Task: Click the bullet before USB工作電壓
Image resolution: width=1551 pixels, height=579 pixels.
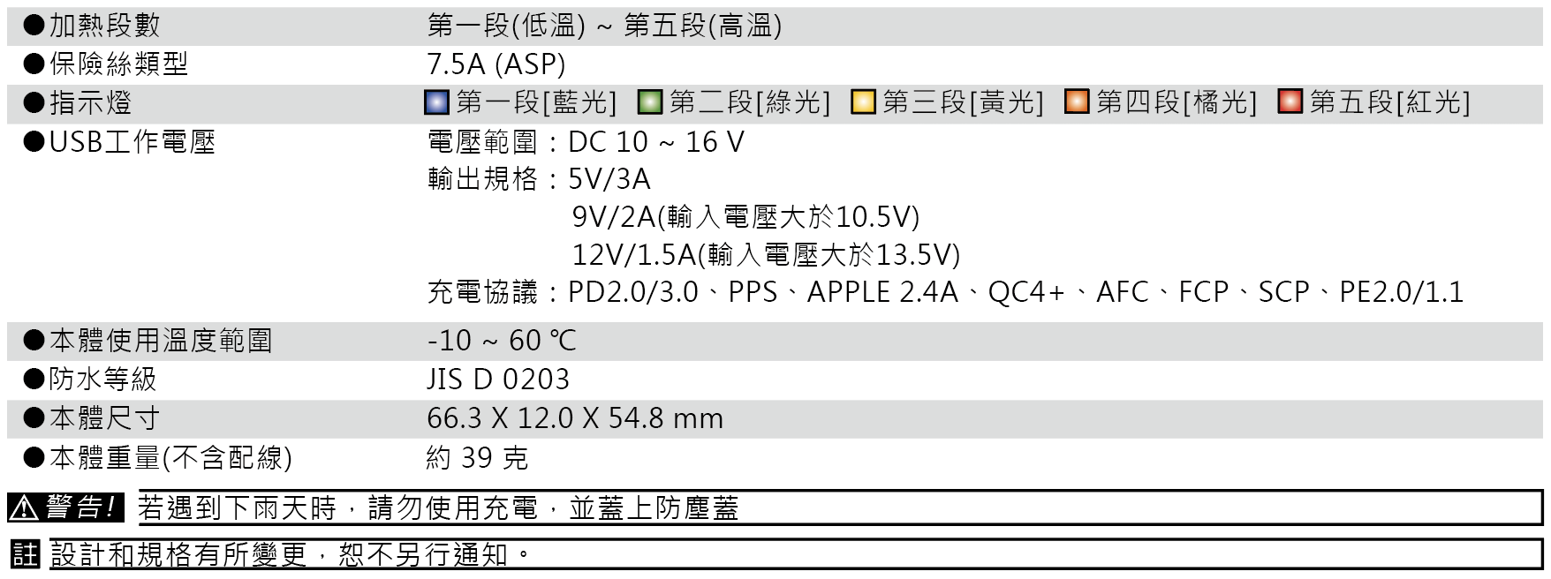Action: tap(34, 142)
